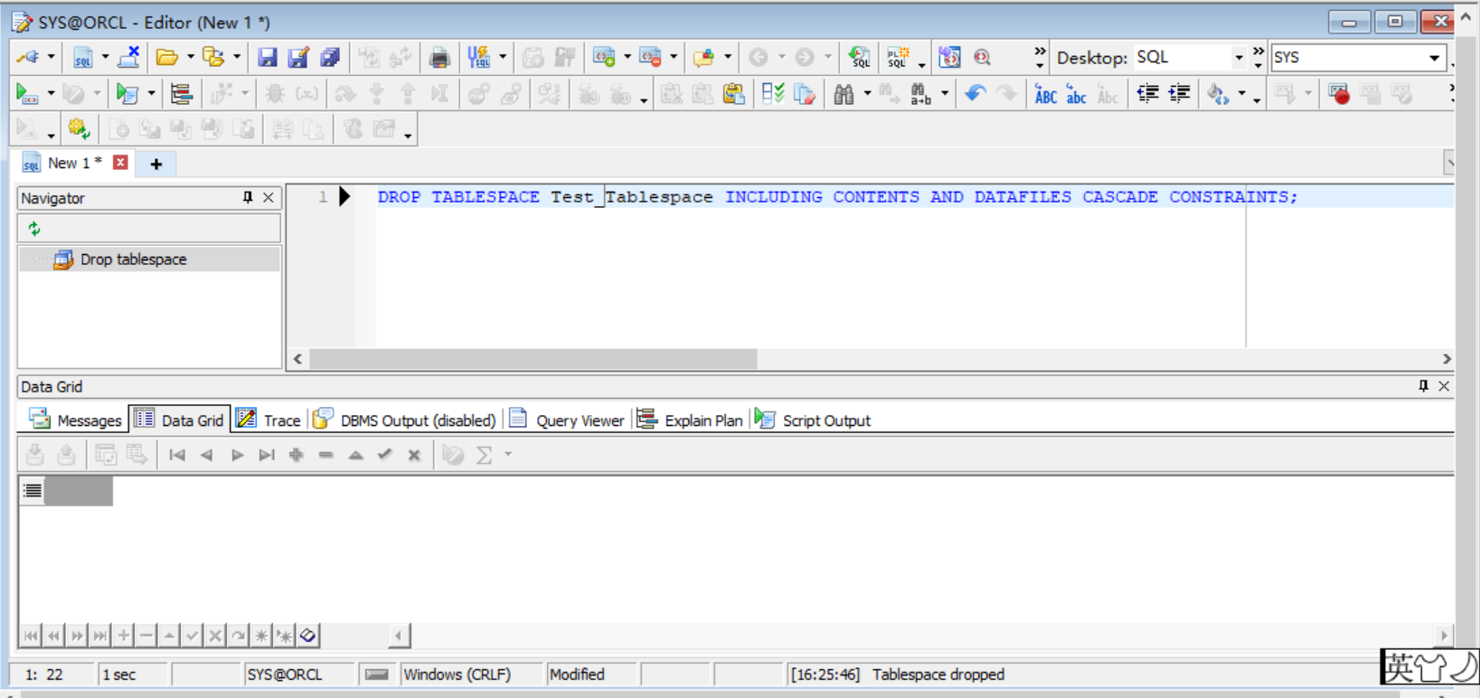The image size is (1480, 698).
Task: Expand the Find binoculars dropdown arrow
Action: 867,93
